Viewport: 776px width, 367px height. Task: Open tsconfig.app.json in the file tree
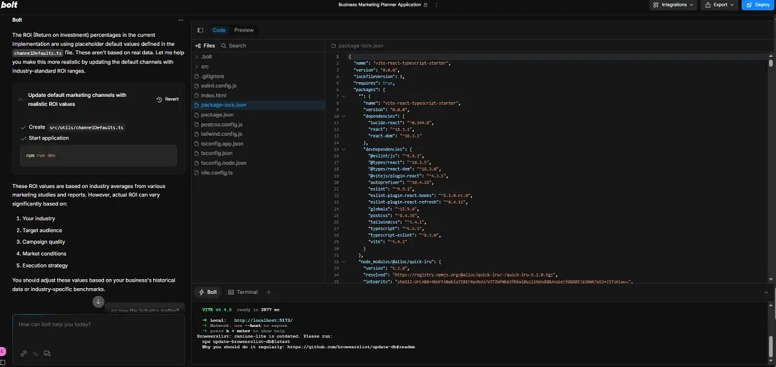[x=259, y=143]
